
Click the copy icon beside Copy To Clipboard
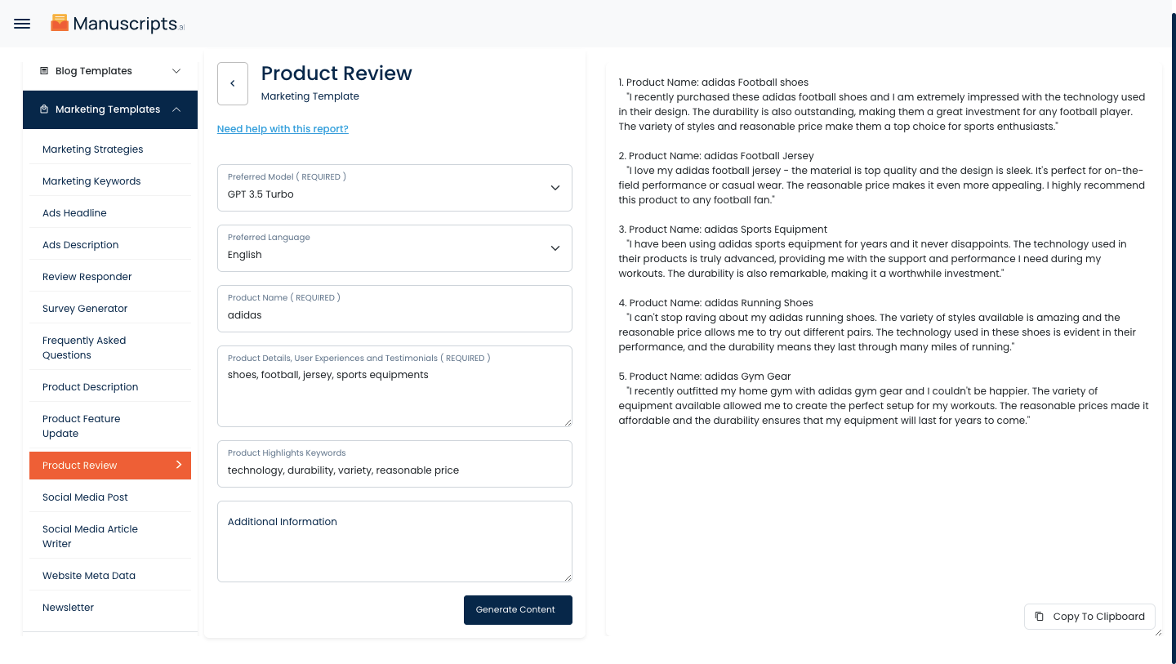pyautogui.click(x=1039, y=617)
